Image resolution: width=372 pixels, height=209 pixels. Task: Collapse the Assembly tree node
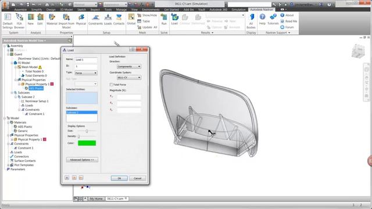5,46
